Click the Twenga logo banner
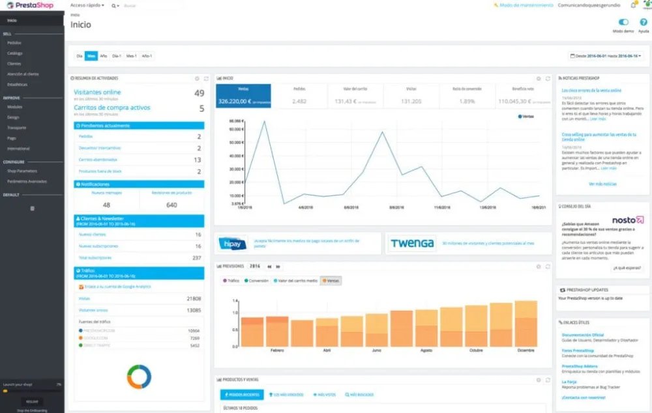Image resolution: width=652 pixels, height=413 pixels. tap(412, 243)
